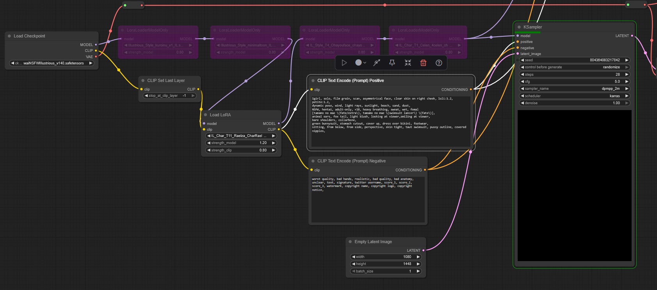Open the scheduler karras dropdown
657x290 pixels.
point(574,96)
